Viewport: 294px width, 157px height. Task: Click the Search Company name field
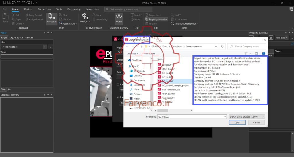pos(247,47)
